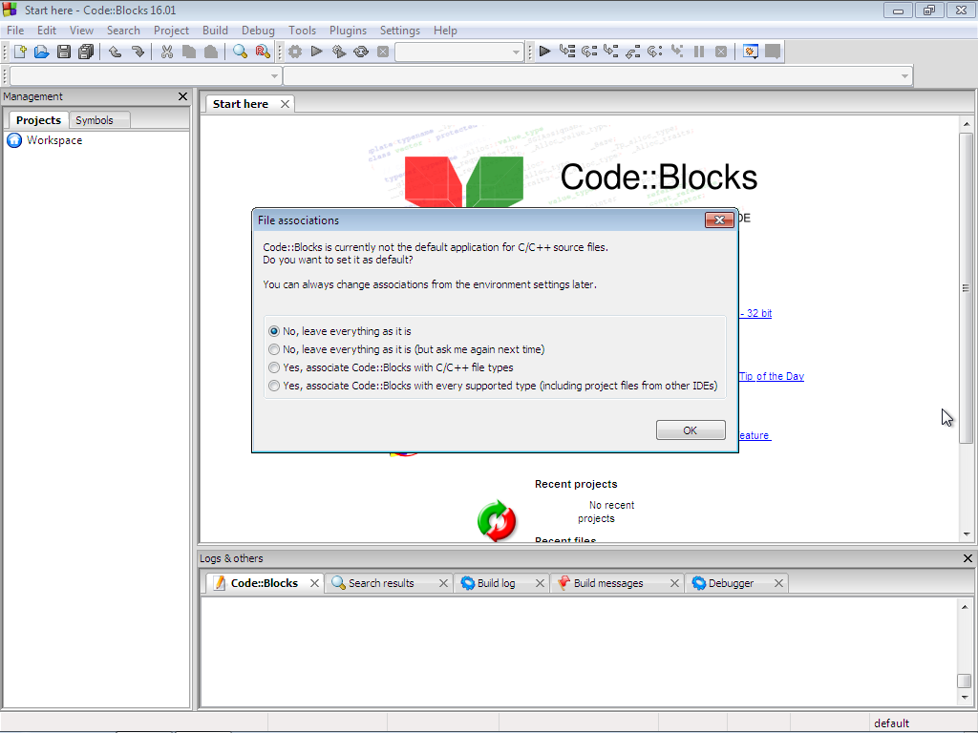Open the View menu
The height and width of the screenshot is (733, 978).
pyautogui.click(x=81, y=31)
